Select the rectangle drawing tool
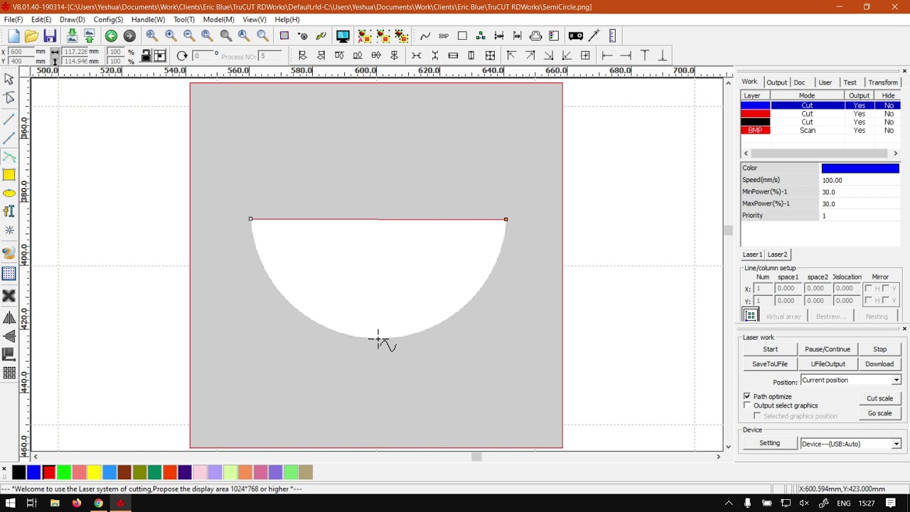Viewport: 910px width, 512px height. pyautogui.click(x=9, y=175)
